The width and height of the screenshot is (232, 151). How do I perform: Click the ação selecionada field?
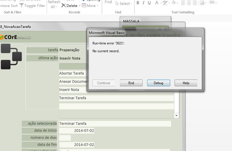click(115, 124)
